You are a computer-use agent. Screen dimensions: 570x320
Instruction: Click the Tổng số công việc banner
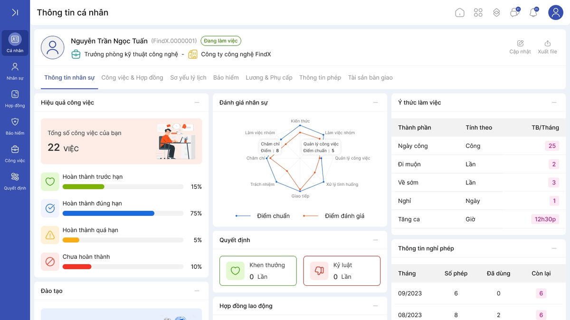click(121, 141)
